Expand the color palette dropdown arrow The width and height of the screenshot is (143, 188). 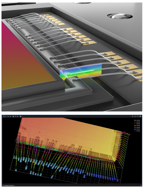[22, 116]
